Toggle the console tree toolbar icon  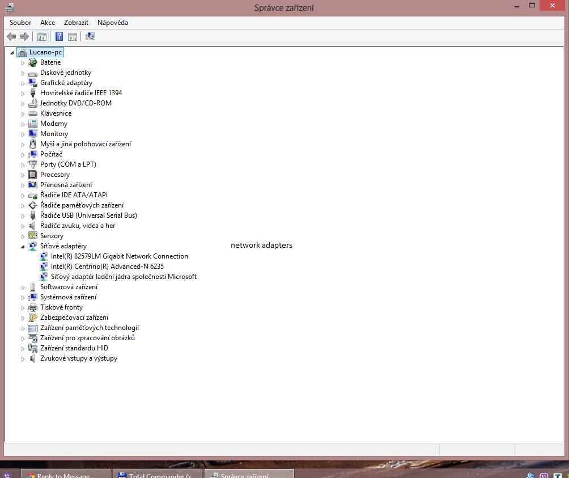tap(42, 37)
